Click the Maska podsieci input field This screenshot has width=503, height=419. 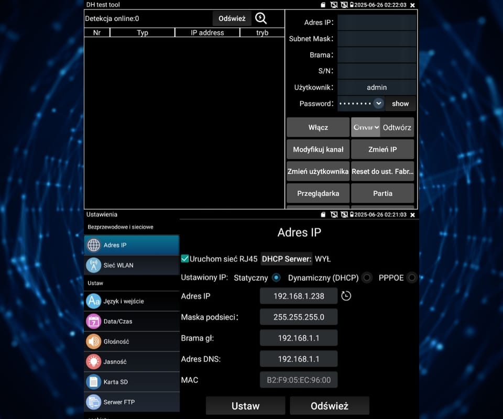[x=299, y=317]
